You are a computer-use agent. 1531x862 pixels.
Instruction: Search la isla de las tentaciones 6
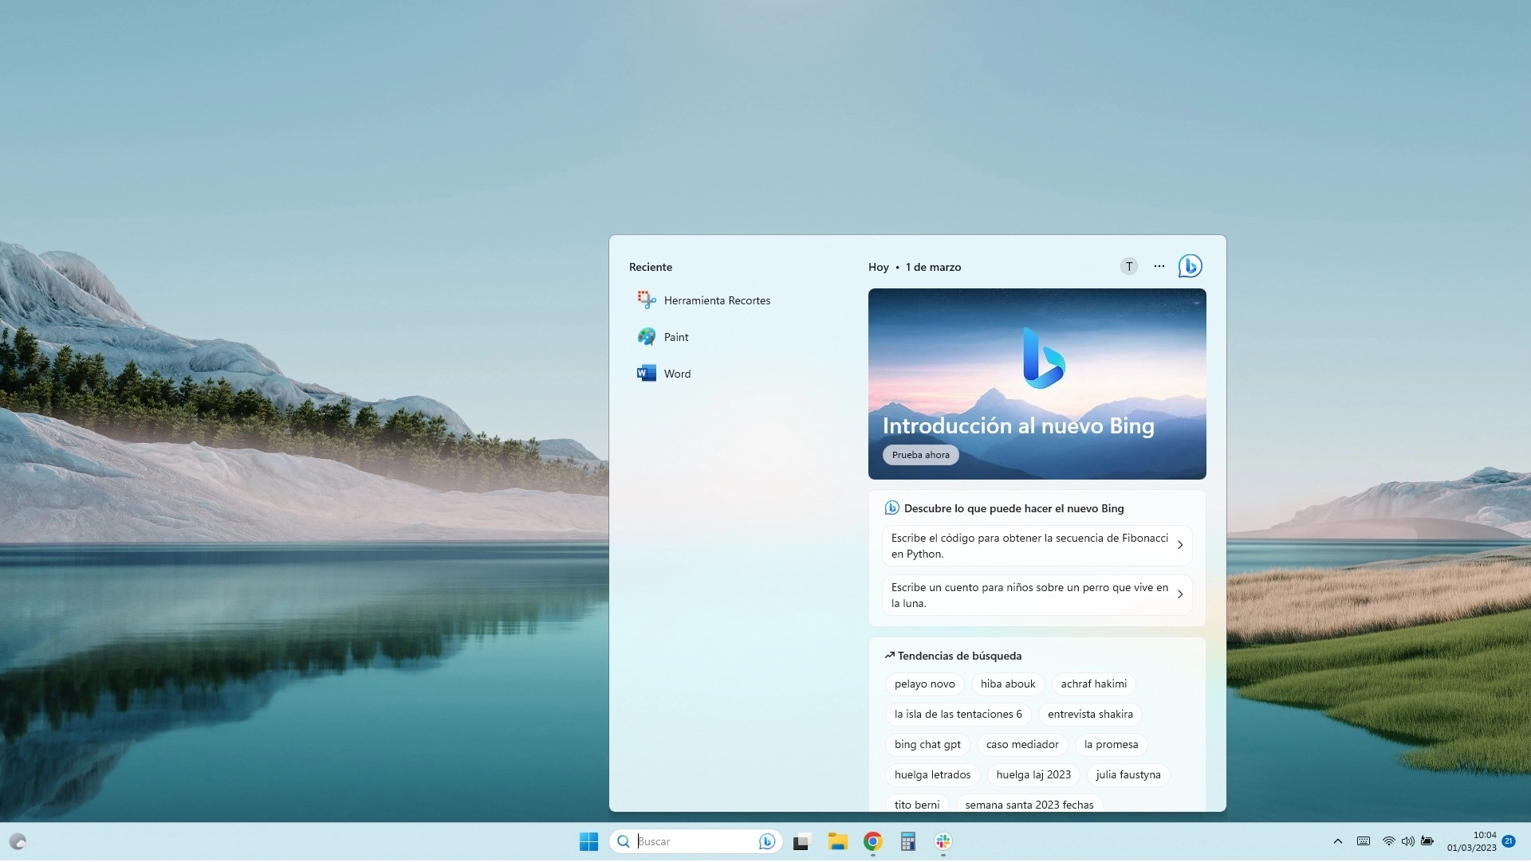click(958, 715)
